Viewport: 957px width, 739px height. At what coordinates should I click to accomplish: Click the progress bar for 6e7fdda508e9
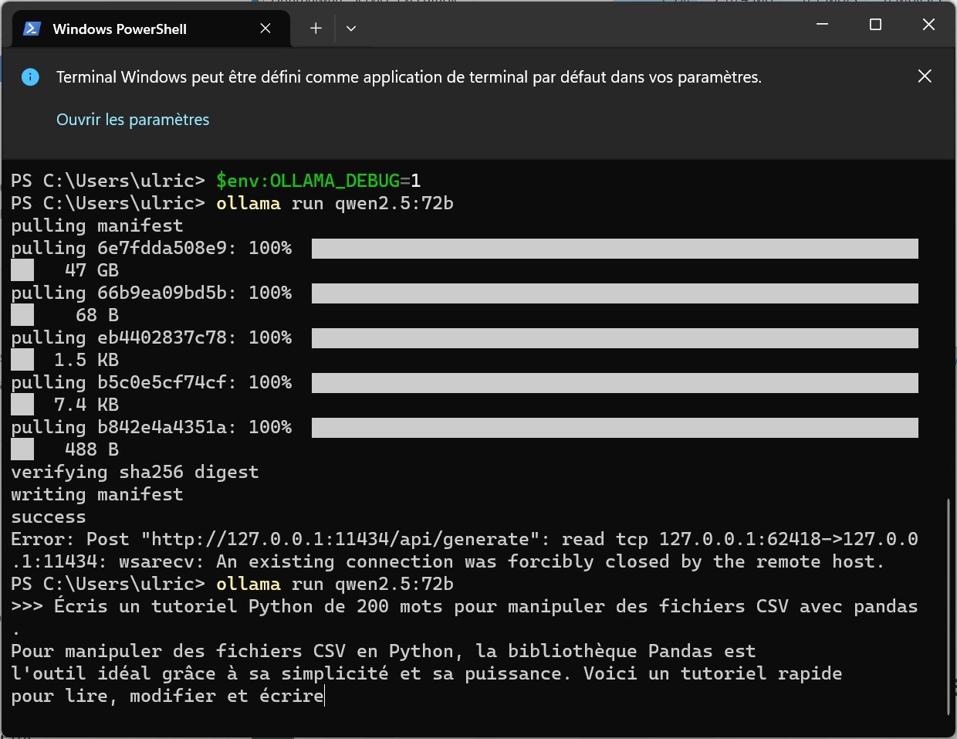coord(615,248)
